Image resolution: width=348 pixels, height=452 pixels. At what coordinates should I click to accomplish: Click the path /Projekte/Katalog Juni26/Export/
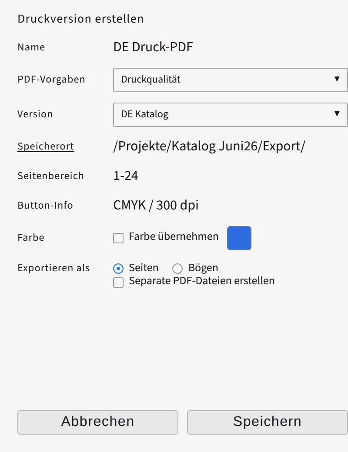[209, 146]
